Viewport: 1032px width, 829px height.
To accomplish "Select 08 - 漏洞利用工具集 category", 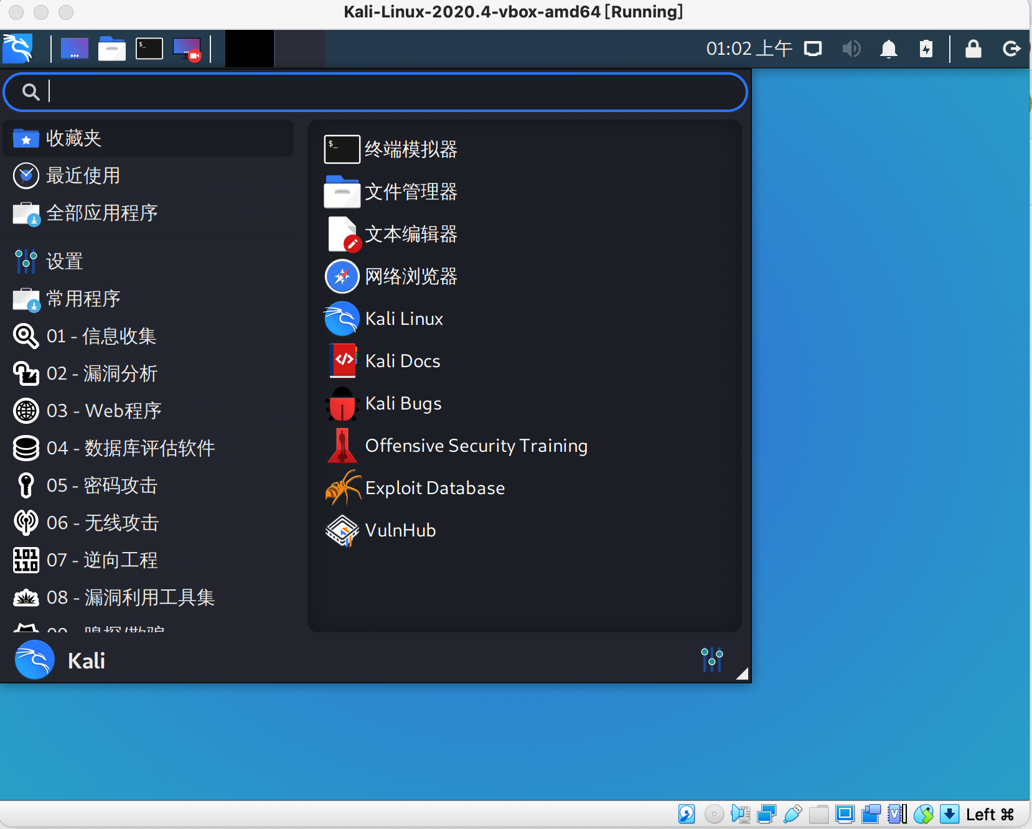I will (148, 597).
